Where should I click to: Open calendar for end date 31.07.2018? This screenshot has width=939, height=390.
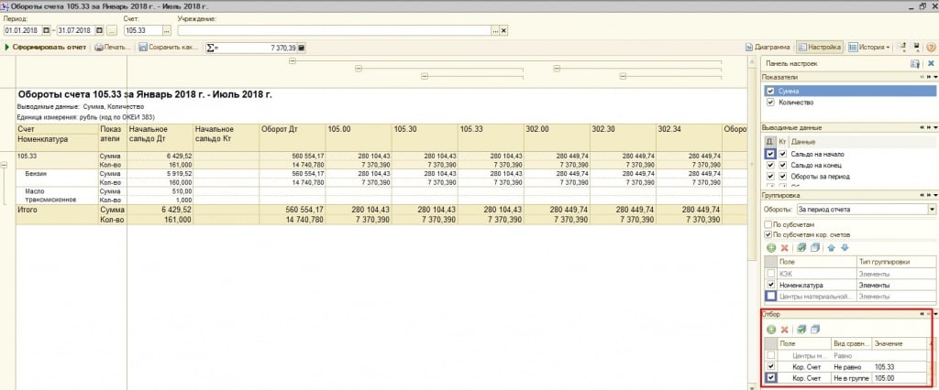tap(99, 30)
